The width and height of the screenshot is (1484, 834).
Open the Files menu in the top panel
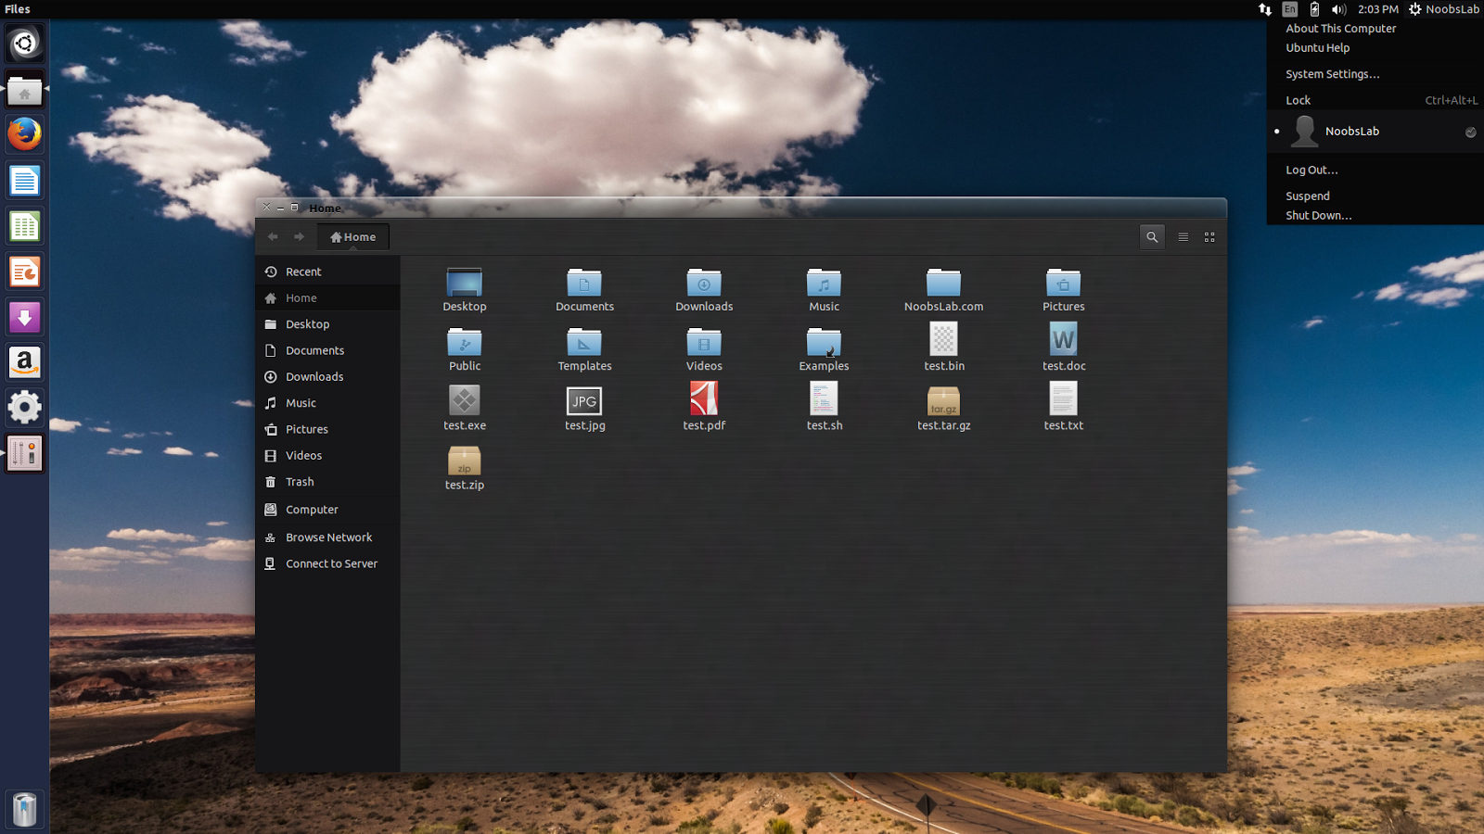[17, 9]
